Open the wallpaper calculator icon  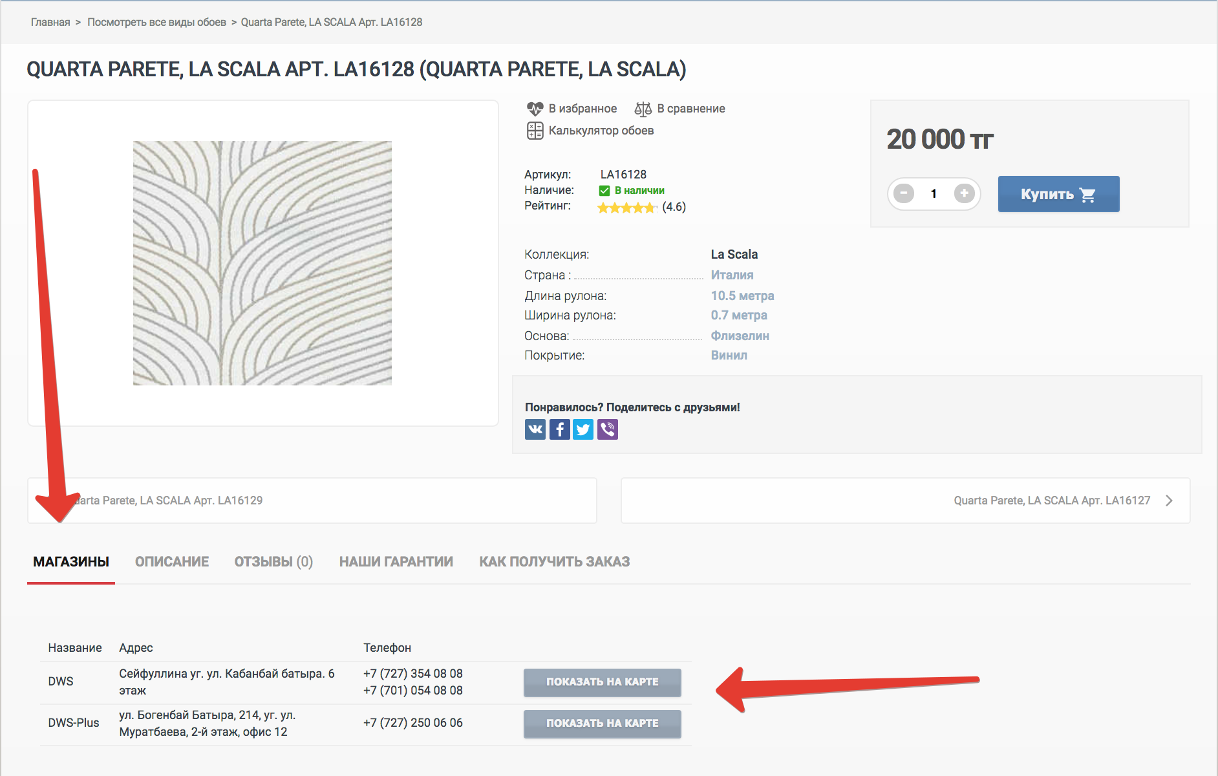pyautogui.click(x=535, y=131)
